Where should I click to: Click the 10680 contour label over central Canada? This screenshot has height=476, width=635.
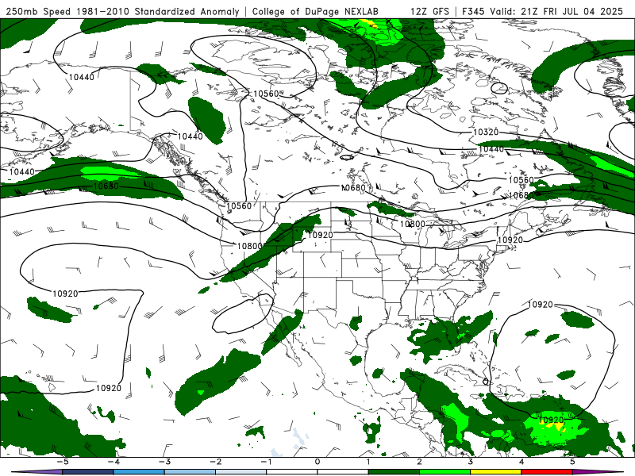click(x=353, y=188)
